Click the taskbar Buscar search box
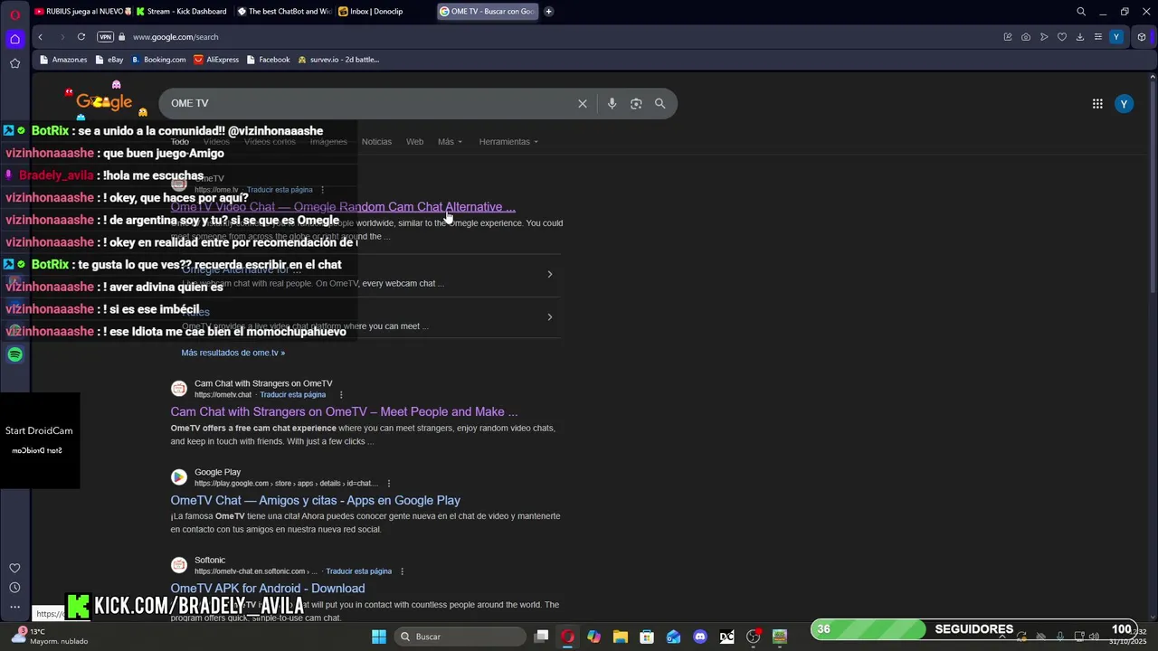This screenshot has height=651, width=1158. tap(460, 637)
